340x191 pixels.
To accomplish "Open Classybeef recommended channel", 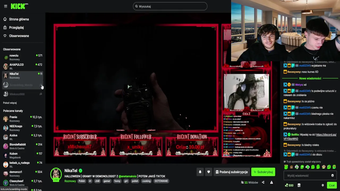I will [23, 183].
